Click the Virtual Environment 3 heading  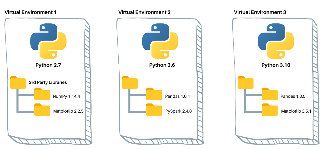pos(260,12)
